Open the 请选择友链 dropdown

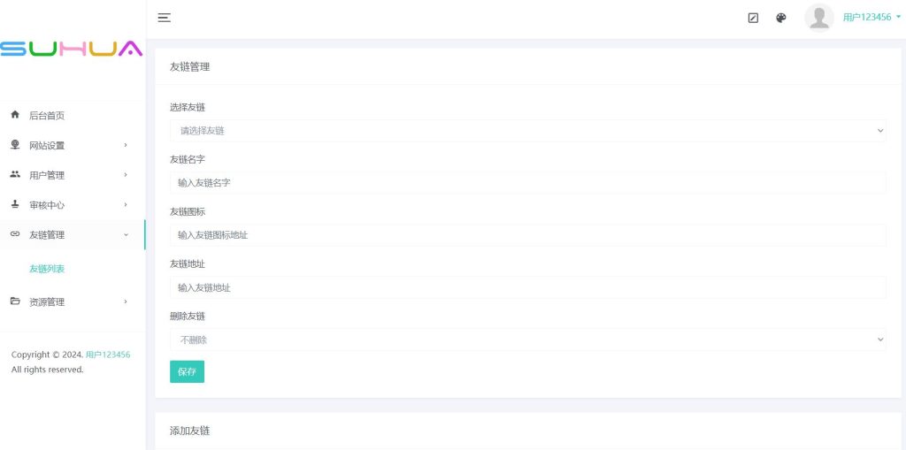click(x=527, y=131)
